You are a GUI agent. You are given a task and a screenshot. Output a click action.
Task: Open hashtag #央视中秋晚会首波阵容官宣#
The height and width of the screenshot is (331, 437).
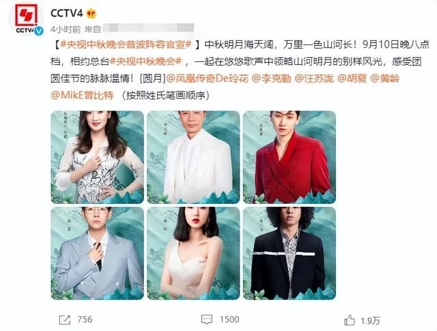(x=126, y=44)
